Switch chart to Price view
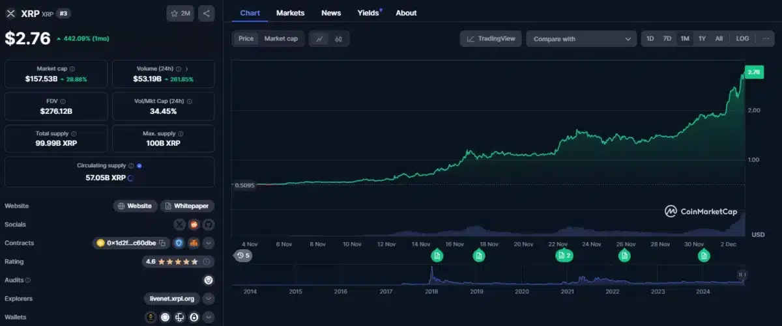This screenshot has height=326, width=782. 246,38
